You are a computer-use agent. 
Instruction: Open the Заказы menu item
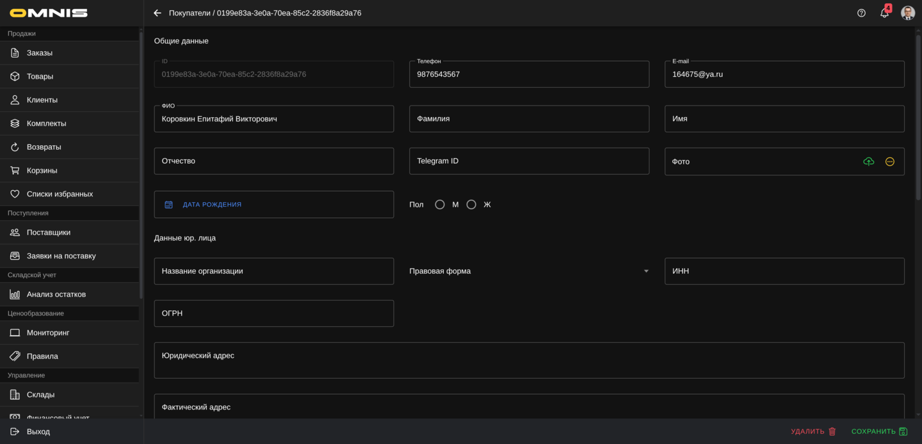(x=40, y=53)
